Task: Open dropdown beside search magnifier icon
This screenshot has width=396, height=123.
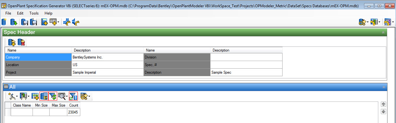Action: [67, 96]
